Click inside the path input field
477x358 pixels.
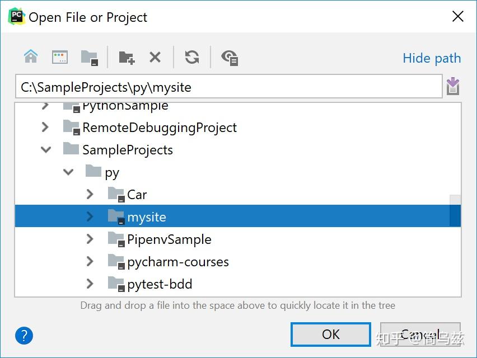point(224,86)
